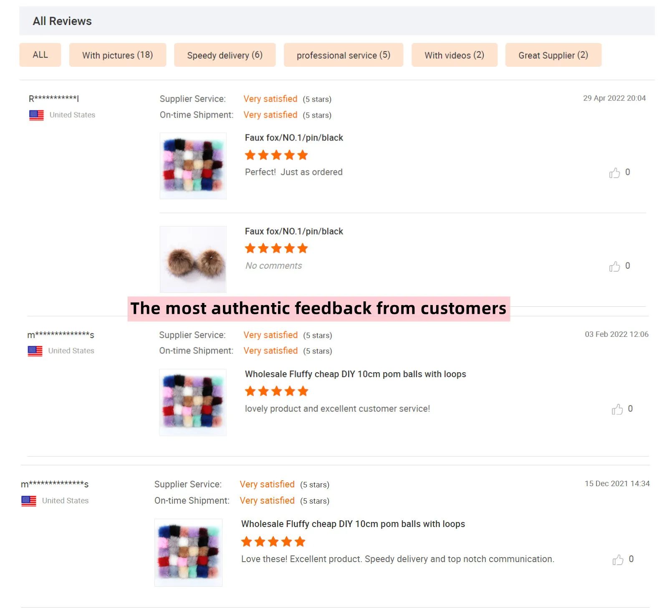Like the "Perfect! Just as ordered" review
The image size is (662, 613).
(x=614, y=173)
